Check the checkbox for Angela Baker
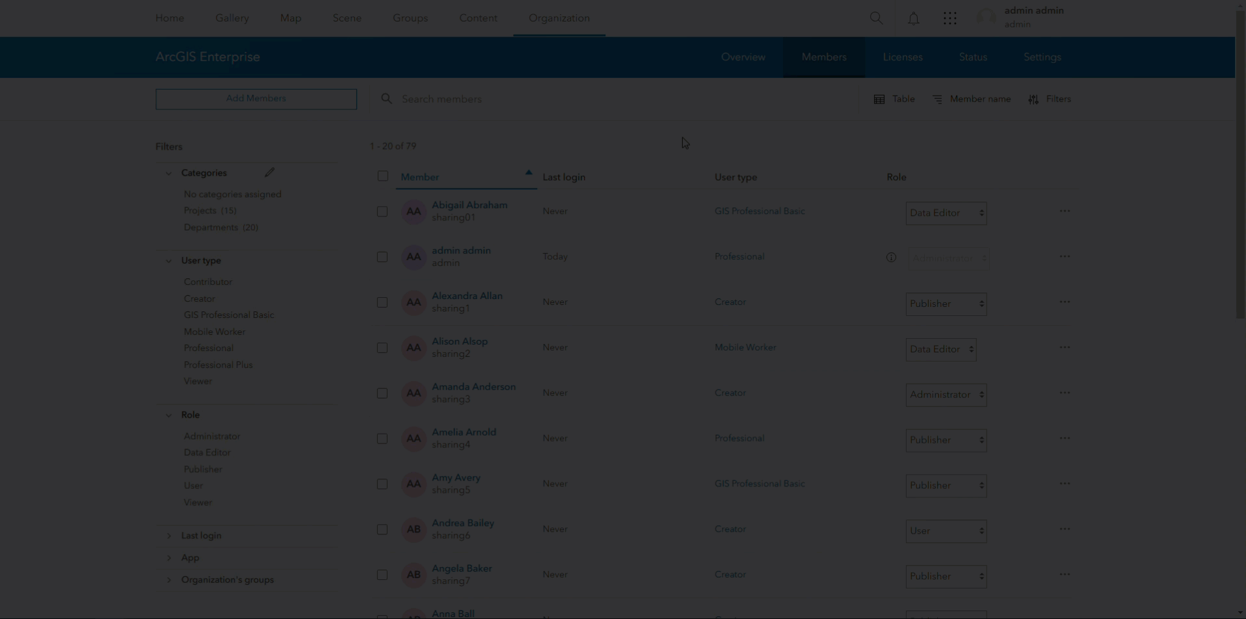The image size is (1246, 619). click(382, 574)
